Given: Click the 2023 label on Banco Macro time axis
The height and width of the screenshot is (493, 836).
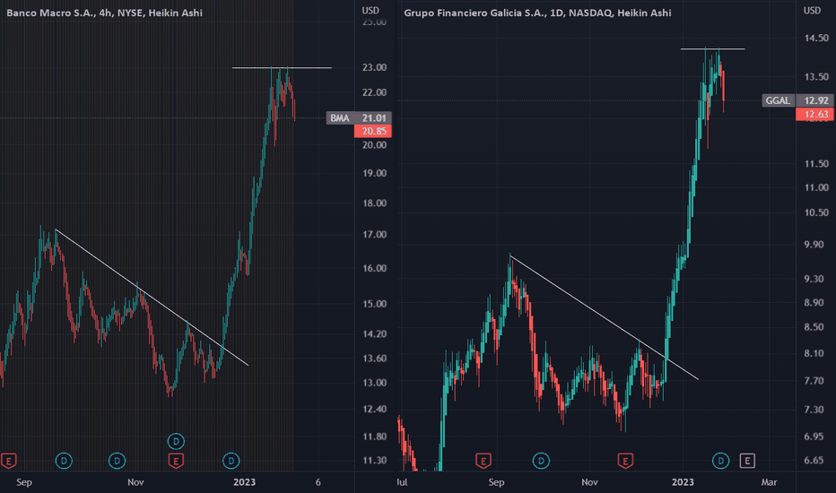Looking at the screenshot, I should click(x=244, y=482).
